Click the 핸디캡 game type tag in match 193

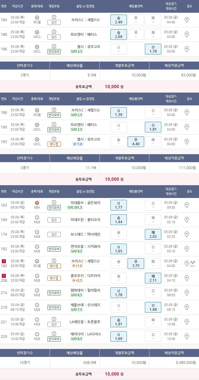tap(54, 144)
